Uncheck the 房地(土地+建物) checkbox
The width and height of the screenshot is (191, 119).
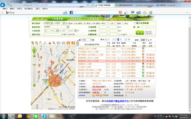(x=67, y=24)
